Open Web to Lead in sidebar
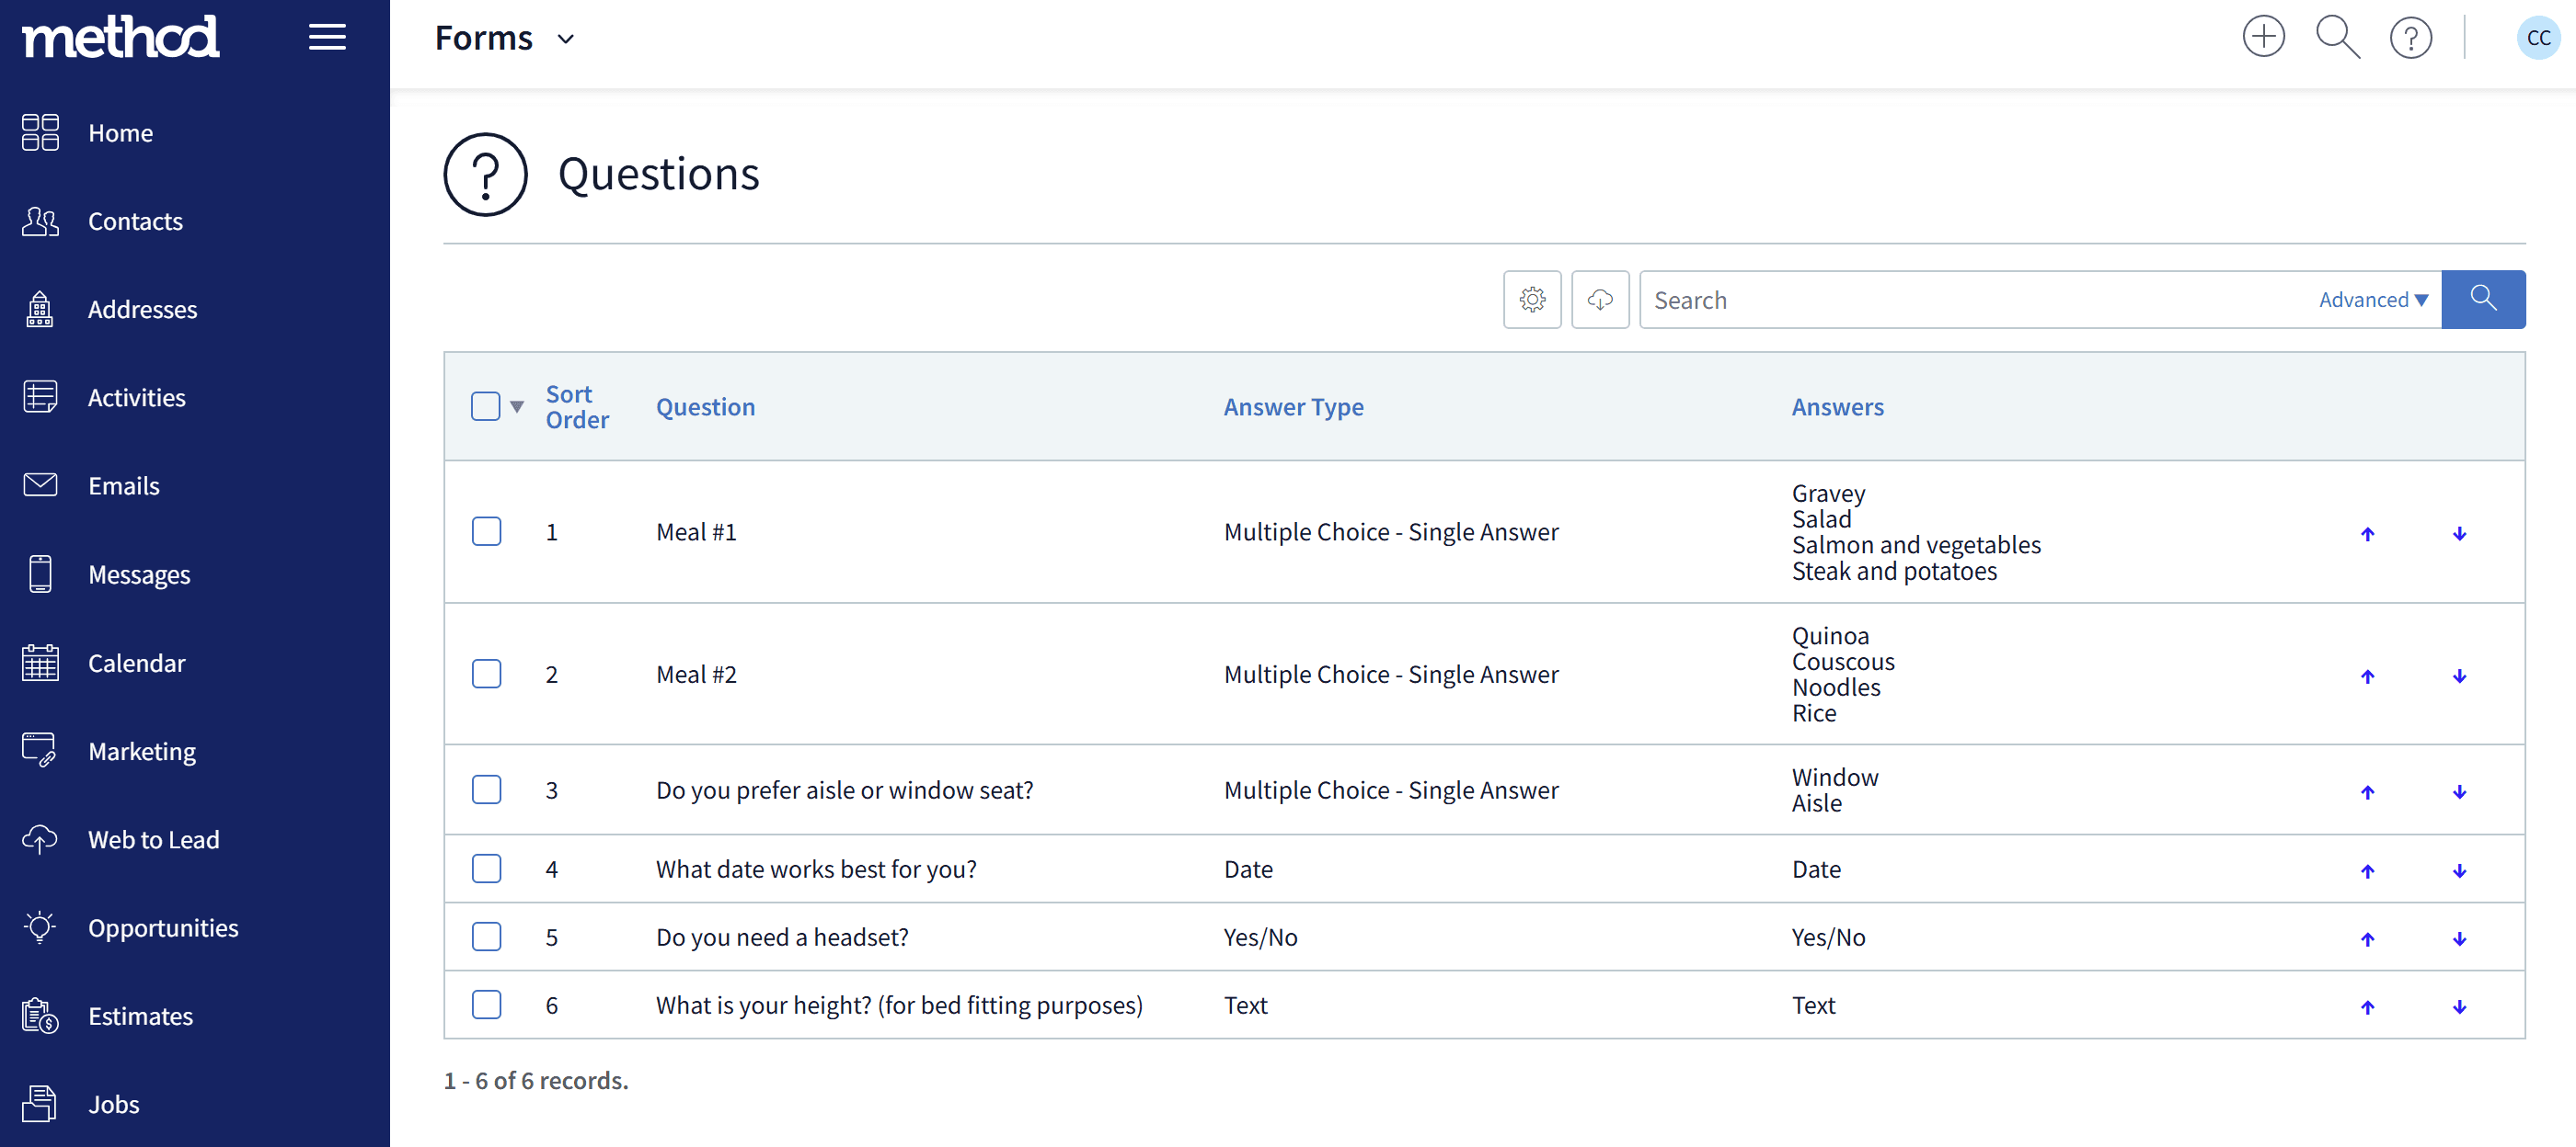 tap(153, 839)
